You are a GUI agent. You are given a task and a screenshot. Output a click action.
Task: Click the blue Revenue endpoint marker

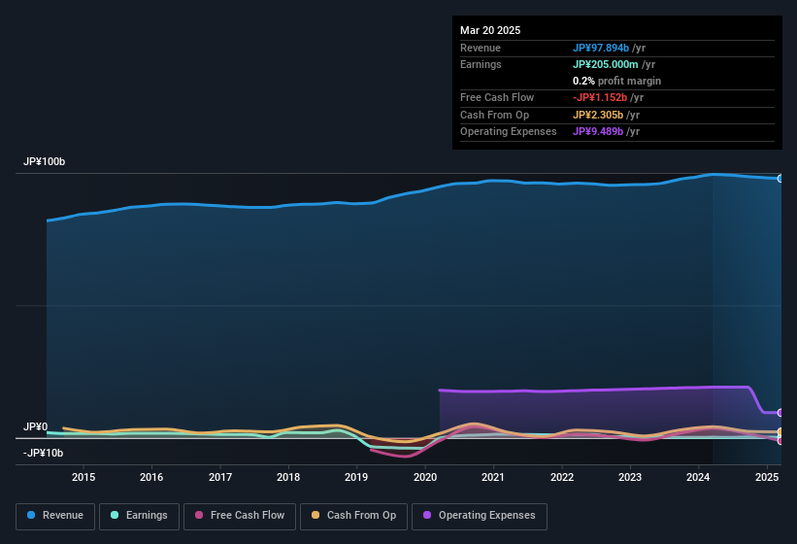pos(780,179)
